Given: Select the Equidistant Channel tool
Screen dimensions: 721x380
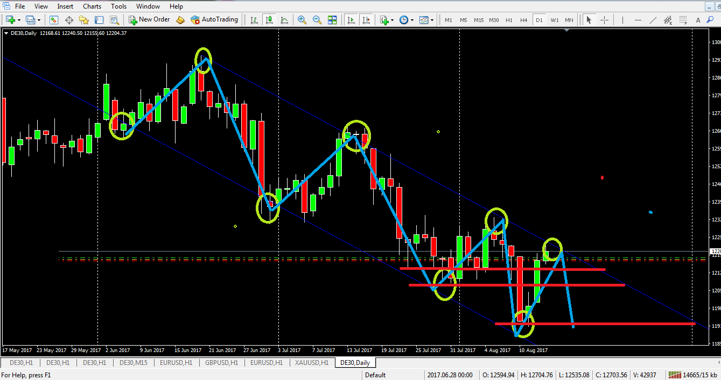Looking at the screenshot, I should 668,20.
